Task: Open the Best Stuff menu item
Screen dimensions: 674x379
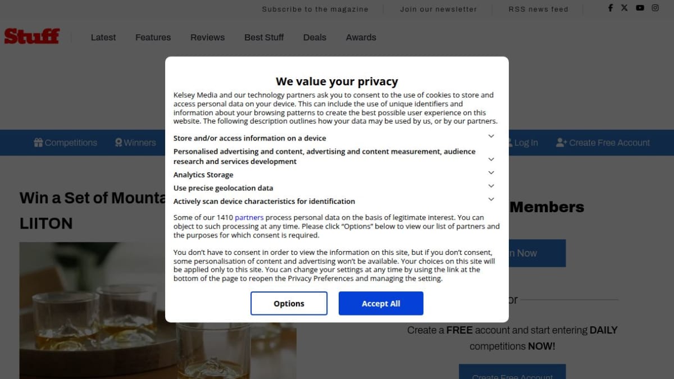Action: point(264,38)
